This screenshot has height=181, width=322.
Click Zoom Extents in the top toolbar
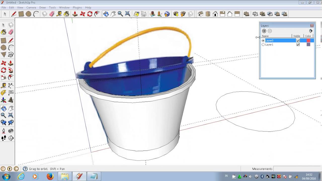coord(128,14)
